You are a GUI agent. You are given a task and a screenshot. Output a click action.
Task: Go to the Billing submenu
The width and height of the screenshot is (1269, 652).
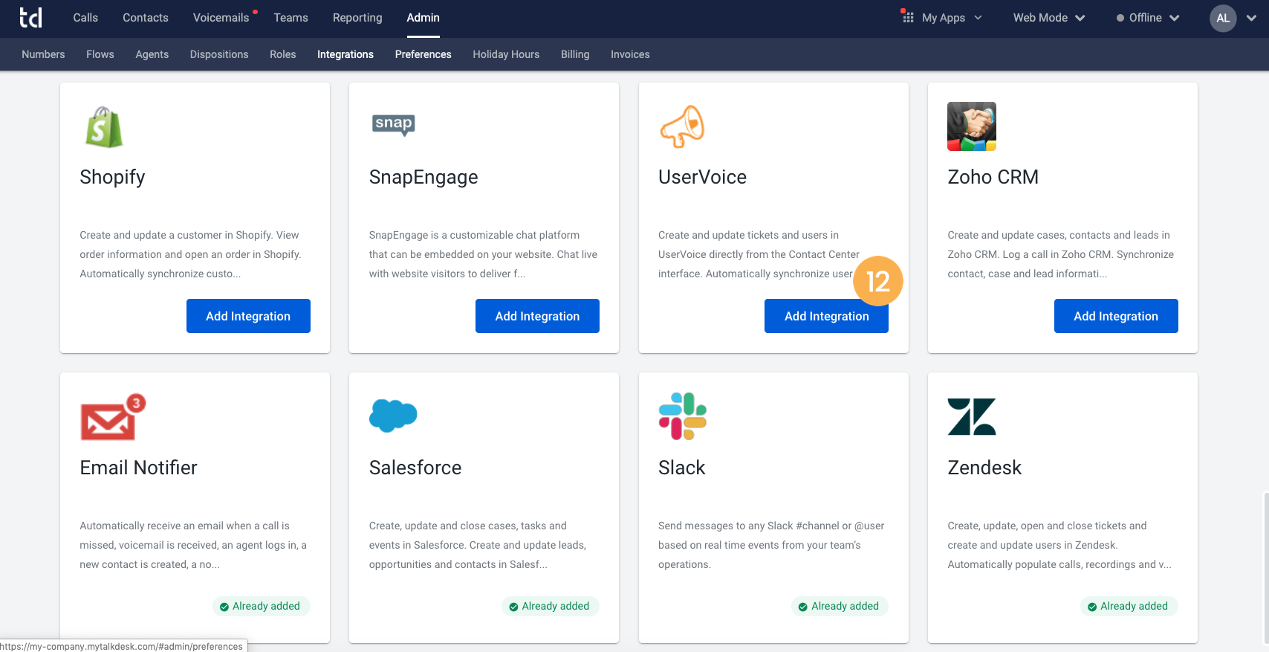[575, 54]
